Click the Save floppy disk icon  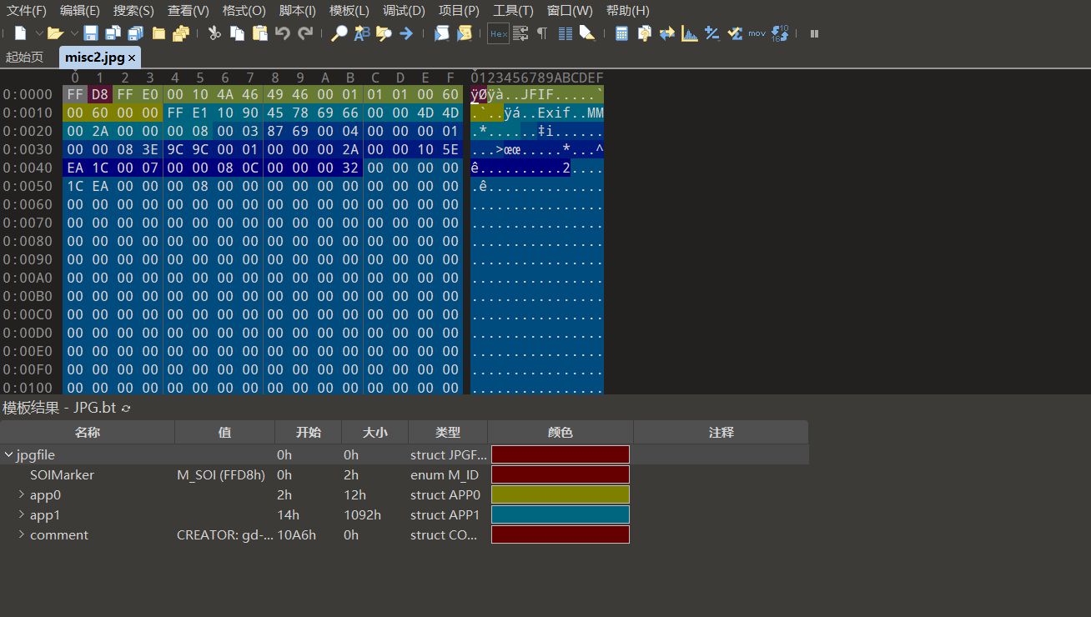tap(91, 33)
